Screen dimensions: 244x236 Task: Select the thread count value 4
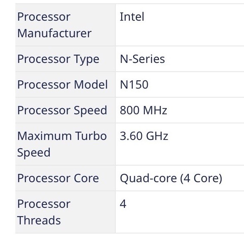click(x=123, y=204)
